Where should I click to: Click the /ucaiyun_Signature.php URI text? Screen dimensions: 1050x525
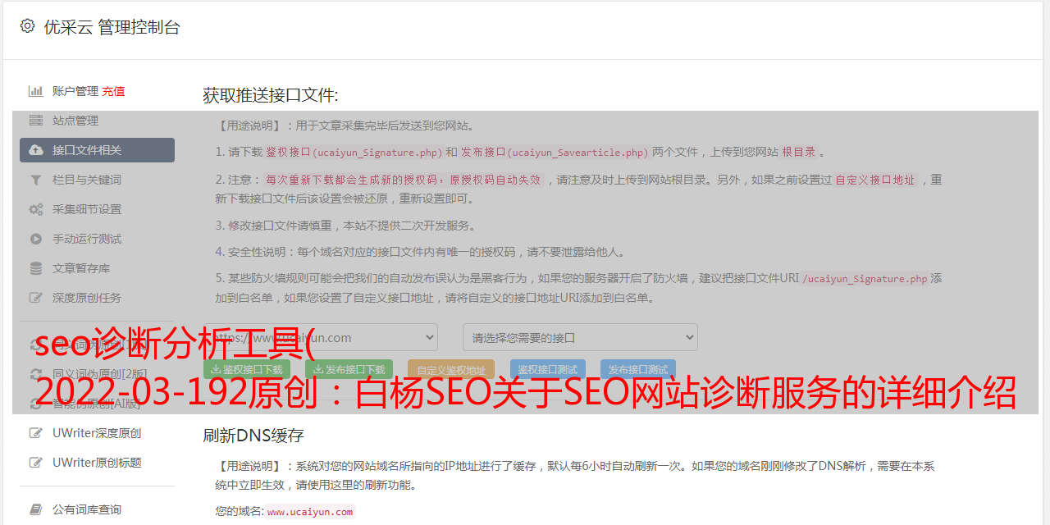[865, 279]
